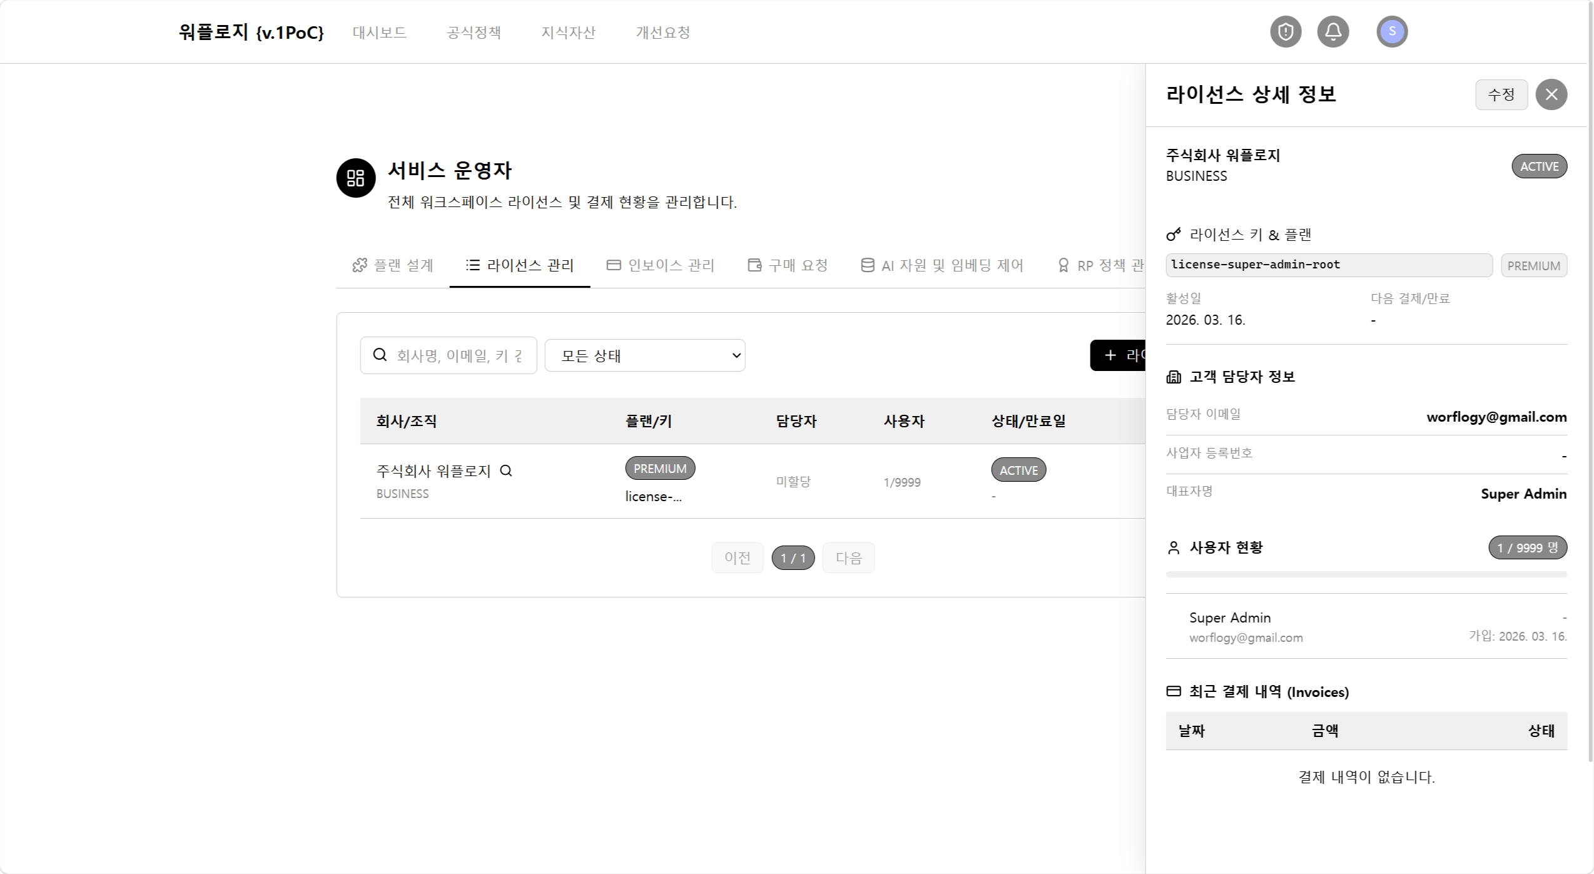Click the license-... key in table row
The width and height of the screenshot is (1594, 874).
click(x=654, y=496)
